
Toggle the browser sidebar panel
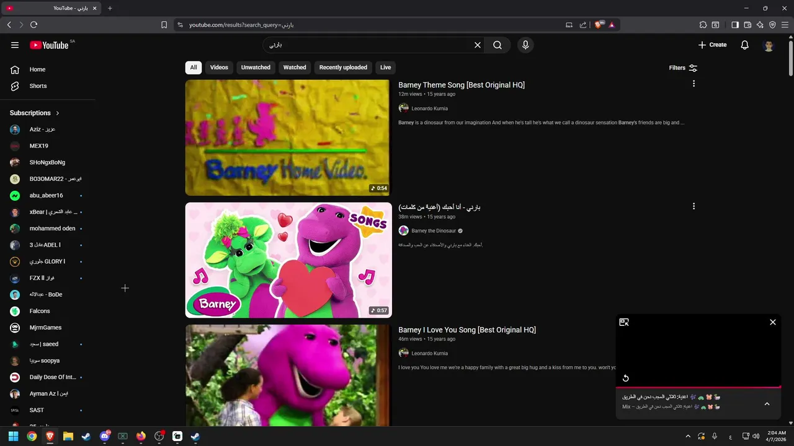point(735,25)
